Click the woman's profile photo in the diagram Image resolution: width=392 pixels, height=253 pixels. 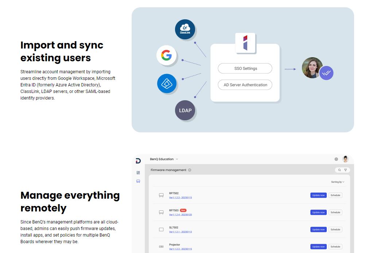pyautogui.click(x=312, y=68)
